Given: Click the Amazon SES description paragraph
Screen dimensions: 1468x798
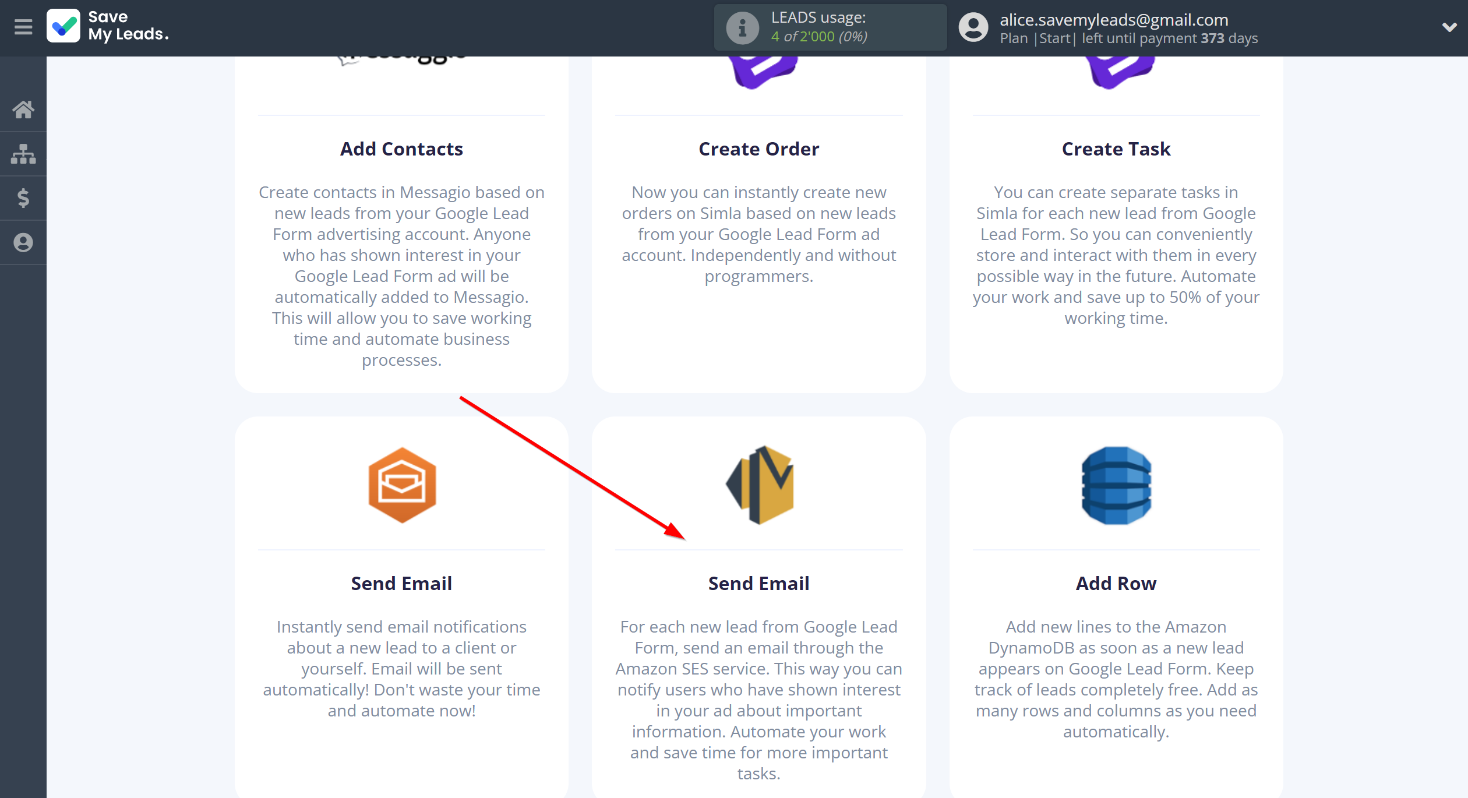Looking at the screenshot, I should click(759, 700).
